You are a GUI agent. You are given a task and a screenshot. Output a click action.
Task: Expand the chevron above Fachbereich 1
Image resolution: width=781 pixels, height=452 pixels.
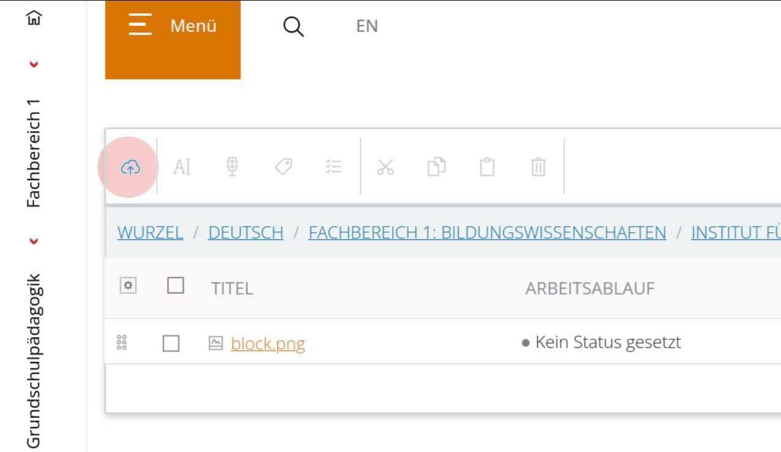[34, 64]
